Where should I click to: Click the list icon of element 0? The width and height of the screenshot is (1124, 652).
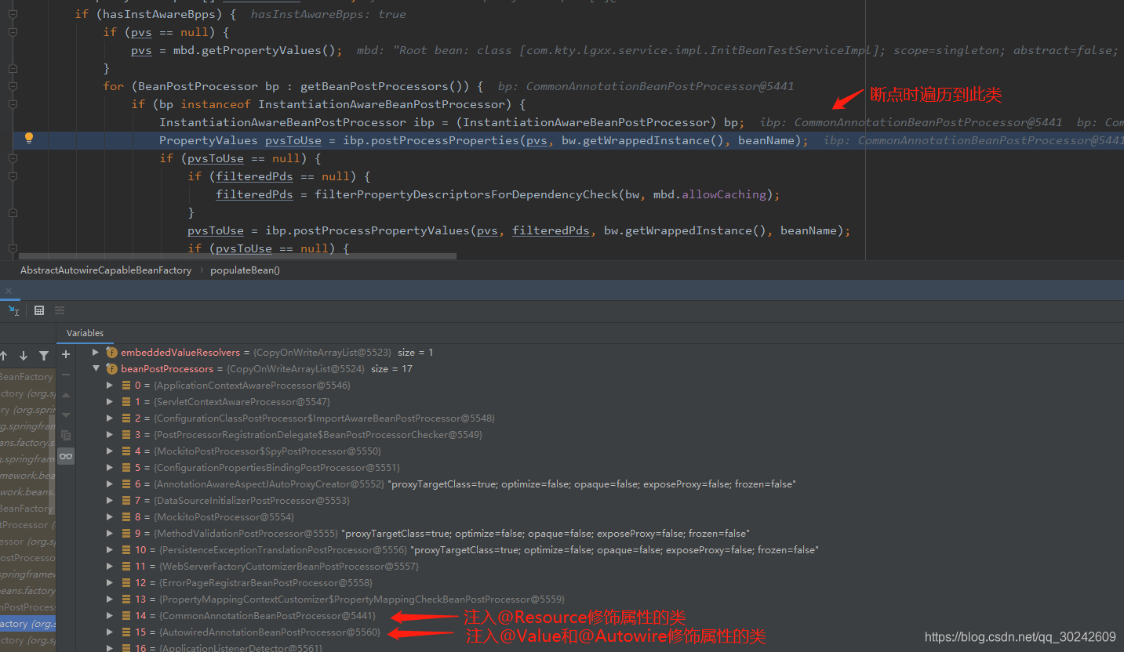coord(126,386)
